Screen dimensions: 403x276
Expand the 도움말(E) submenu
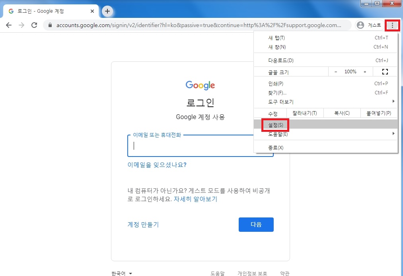coord(326,134)
